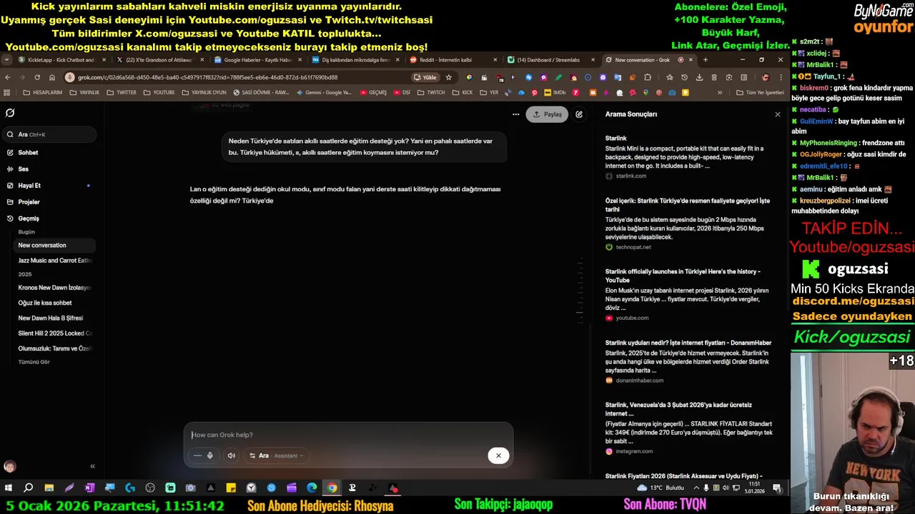Open the Kronos New Dawn İzolasyon chat
The width and height of the screenshot is (915, 514).
tap(55, 288)
